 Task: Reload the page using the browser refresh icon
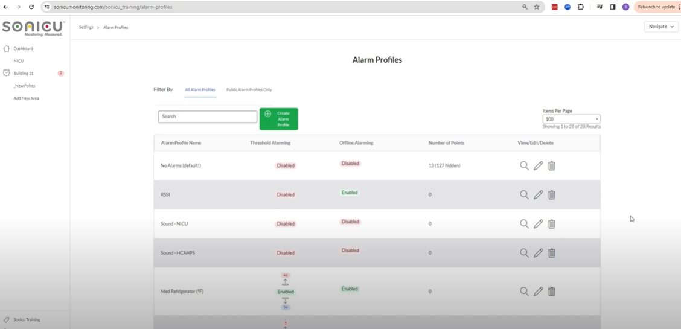pyautogui.click(x=31, y=7)
